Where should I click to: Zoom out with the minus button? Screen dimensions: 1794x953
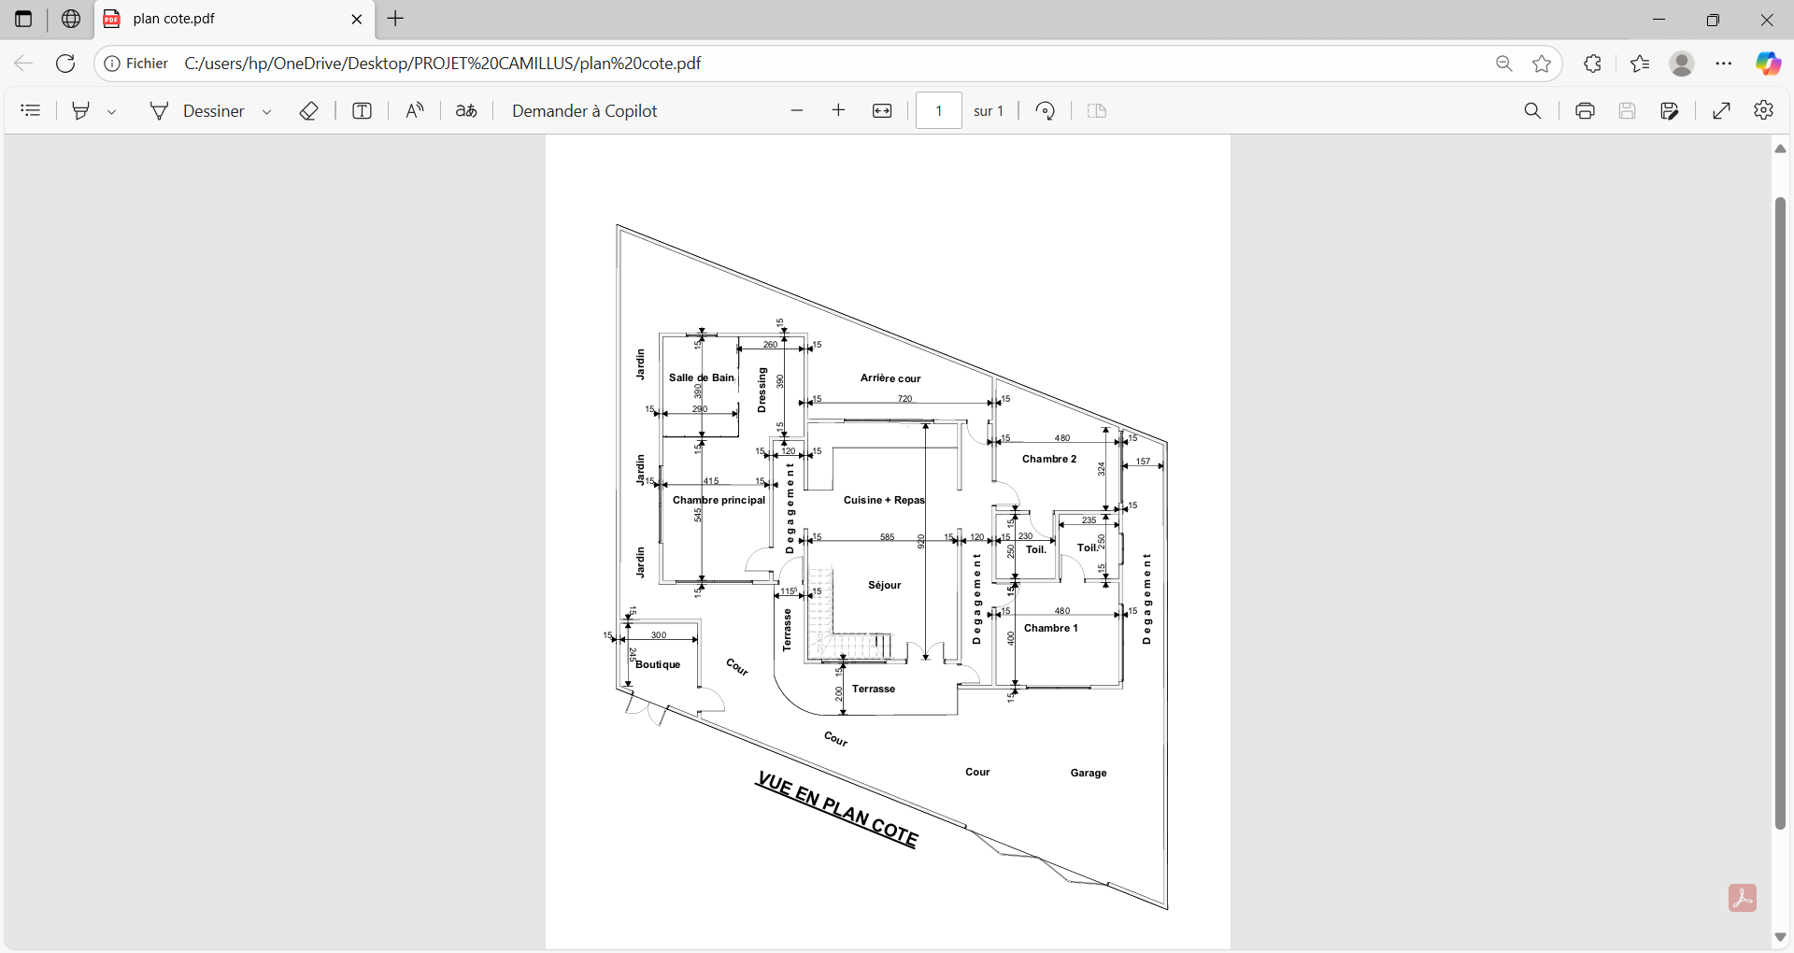click(x=797, y=111)
